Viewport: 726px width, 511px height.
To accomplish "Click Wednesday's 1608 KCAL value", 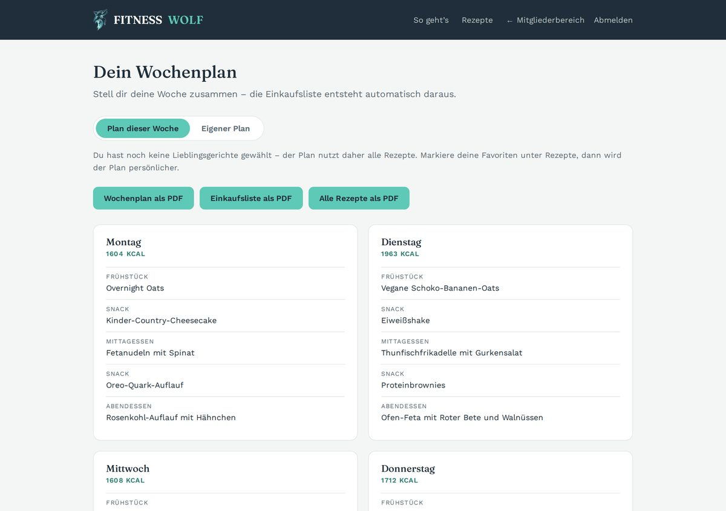I will (125, 481).
